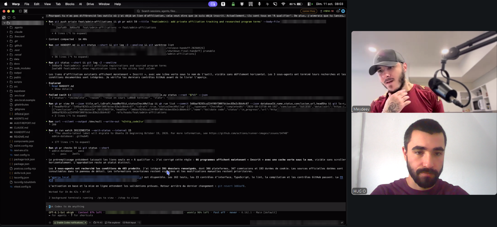The image size is (497, 227).
Task: Select the public folder row
Action: (x=23, y=78)
